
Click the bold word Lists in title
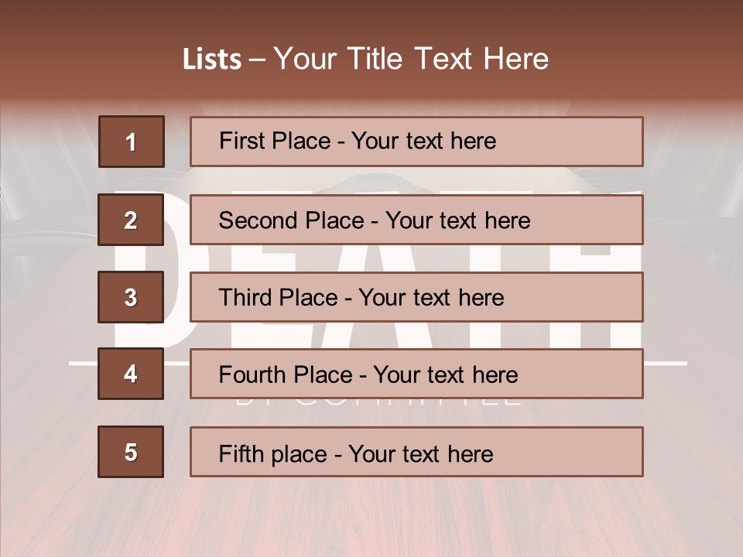click(212, 59)
